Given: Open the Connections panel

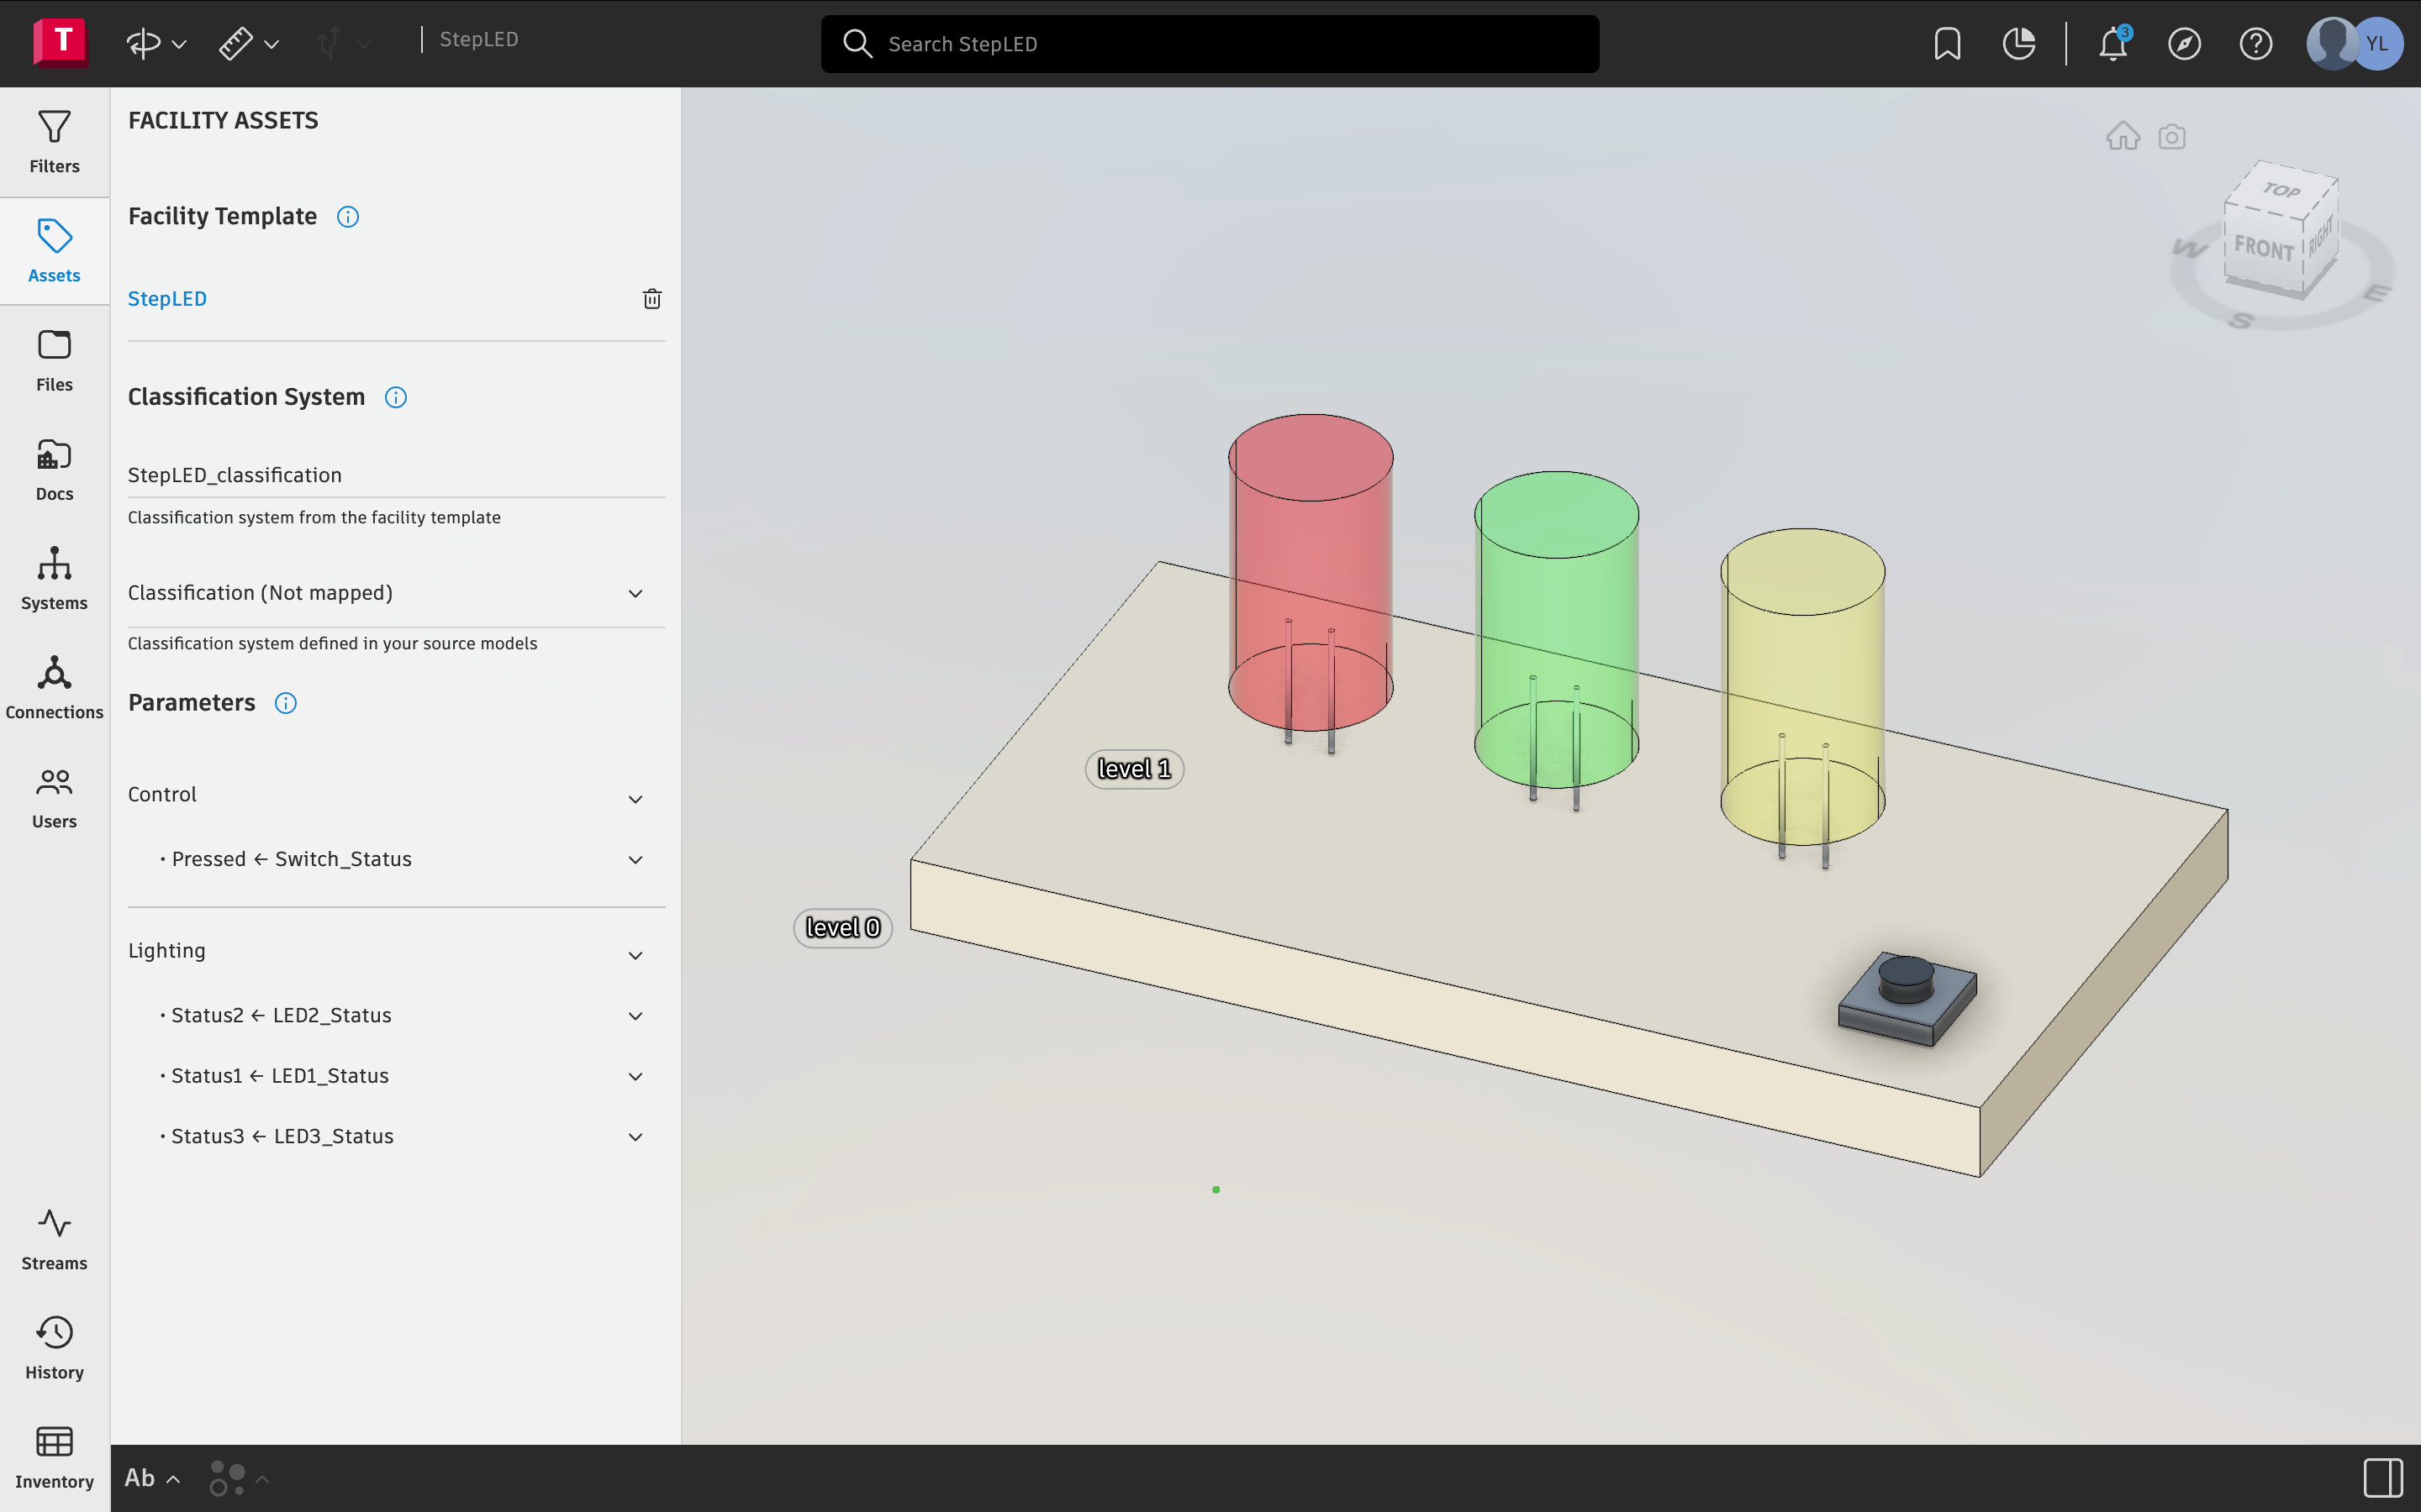Looking at the screenshot, I should pyautogui.click(x=54, y=687).
